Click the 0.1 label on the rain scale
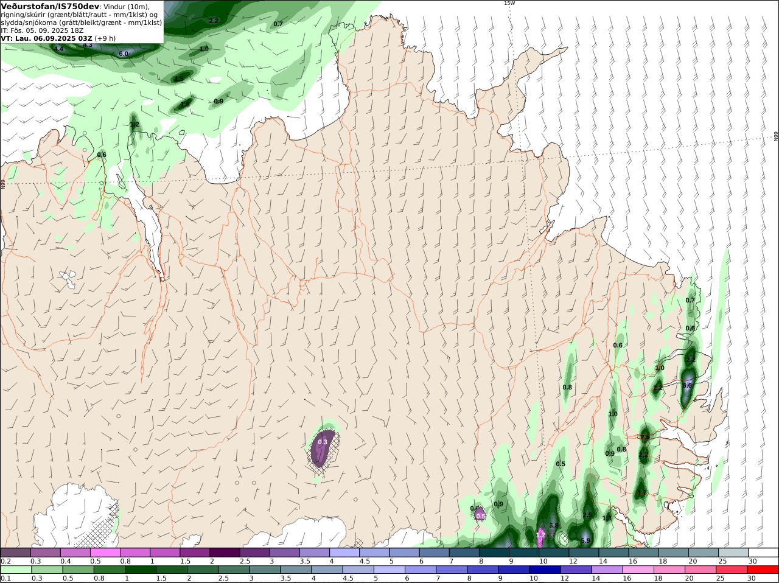The image size is (779, 583). point(5,578)
